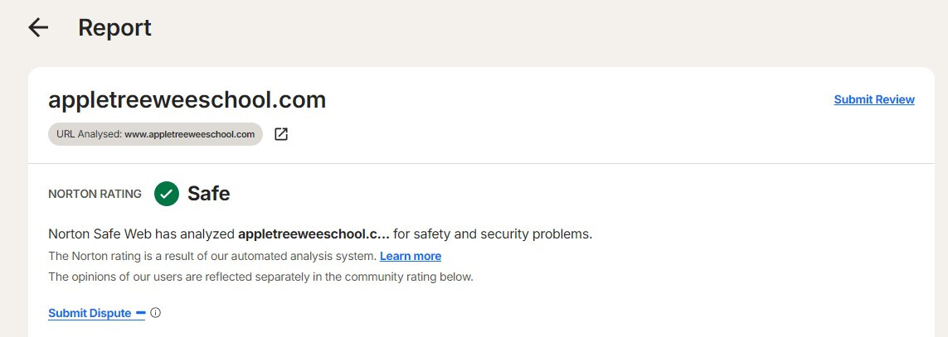
Task: Collapse dispute section with the blue dash
Action: (x=141, y=313)
